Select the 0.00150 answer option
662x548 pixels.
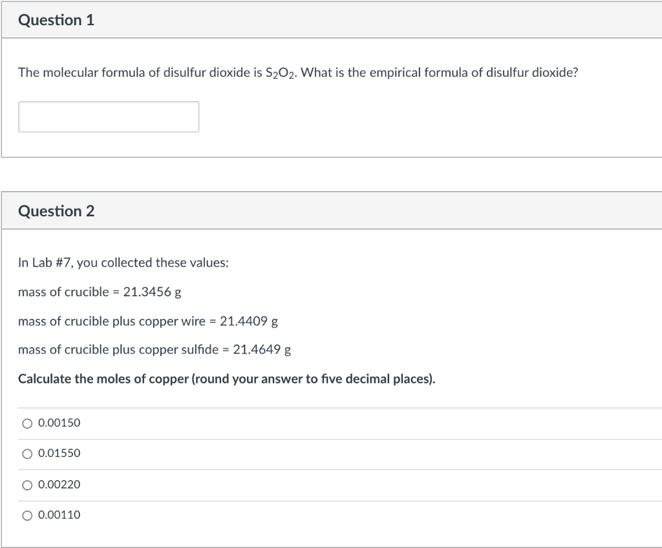click(27, 423)
